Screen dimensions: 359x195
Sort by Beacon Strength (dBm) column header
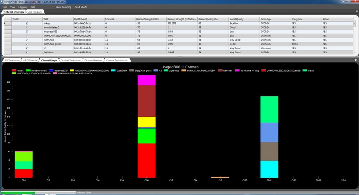pos(150,20)
